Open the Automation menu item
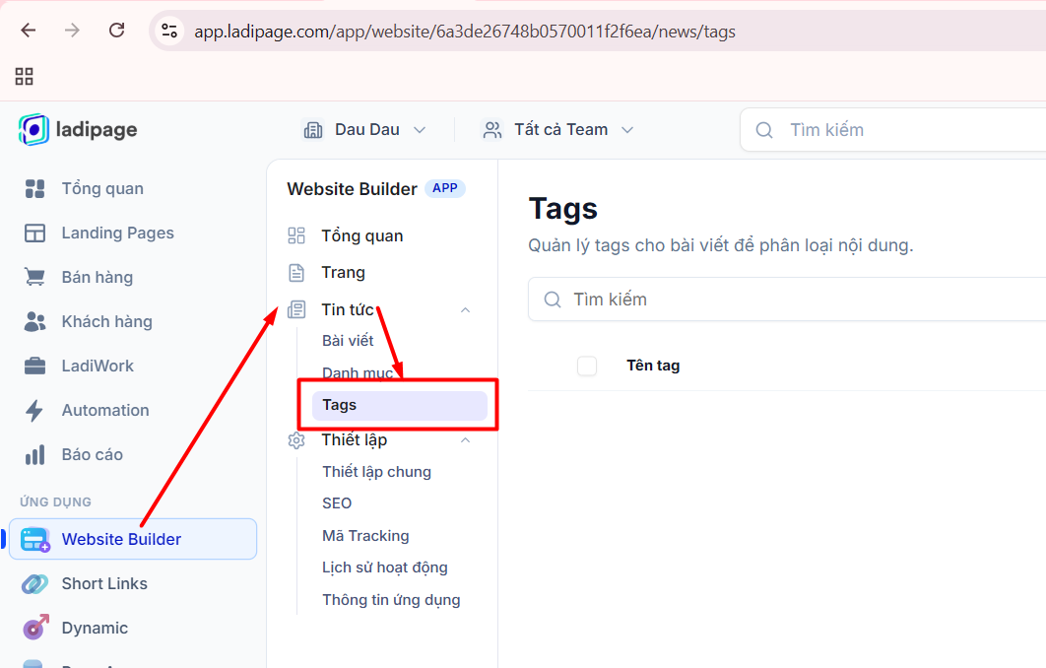The width and height of the screenshot is (1046, 668). pos(105,411)
